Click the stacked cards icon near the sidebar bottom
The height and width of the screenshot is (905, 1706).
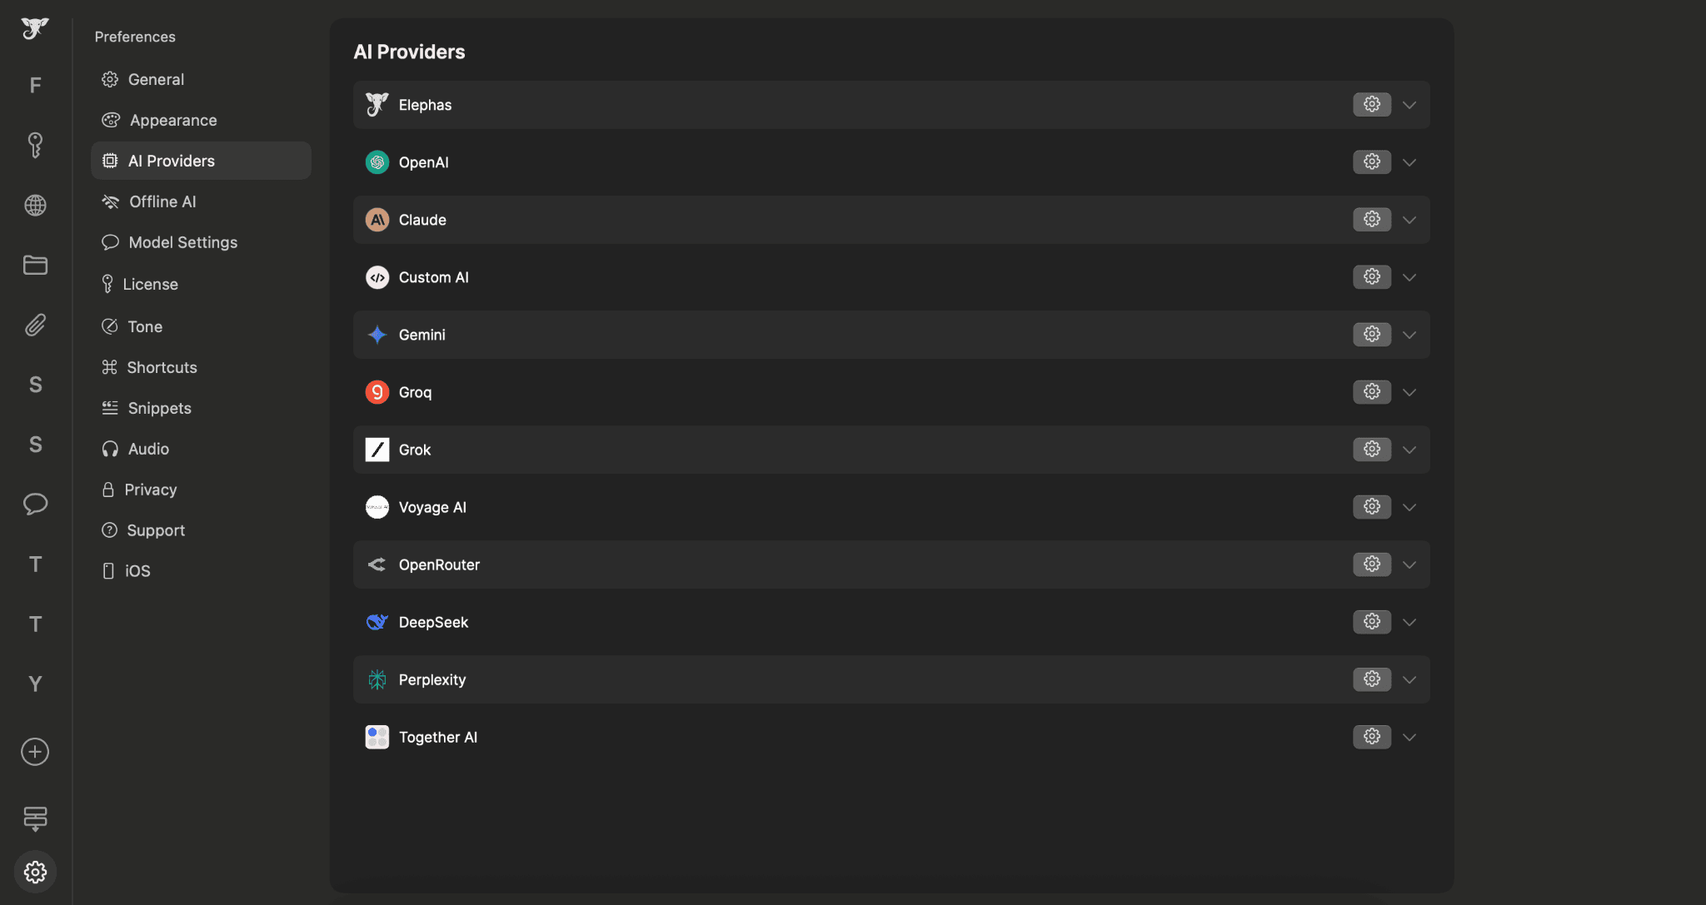pyautogui.click(x=35, y=818)
